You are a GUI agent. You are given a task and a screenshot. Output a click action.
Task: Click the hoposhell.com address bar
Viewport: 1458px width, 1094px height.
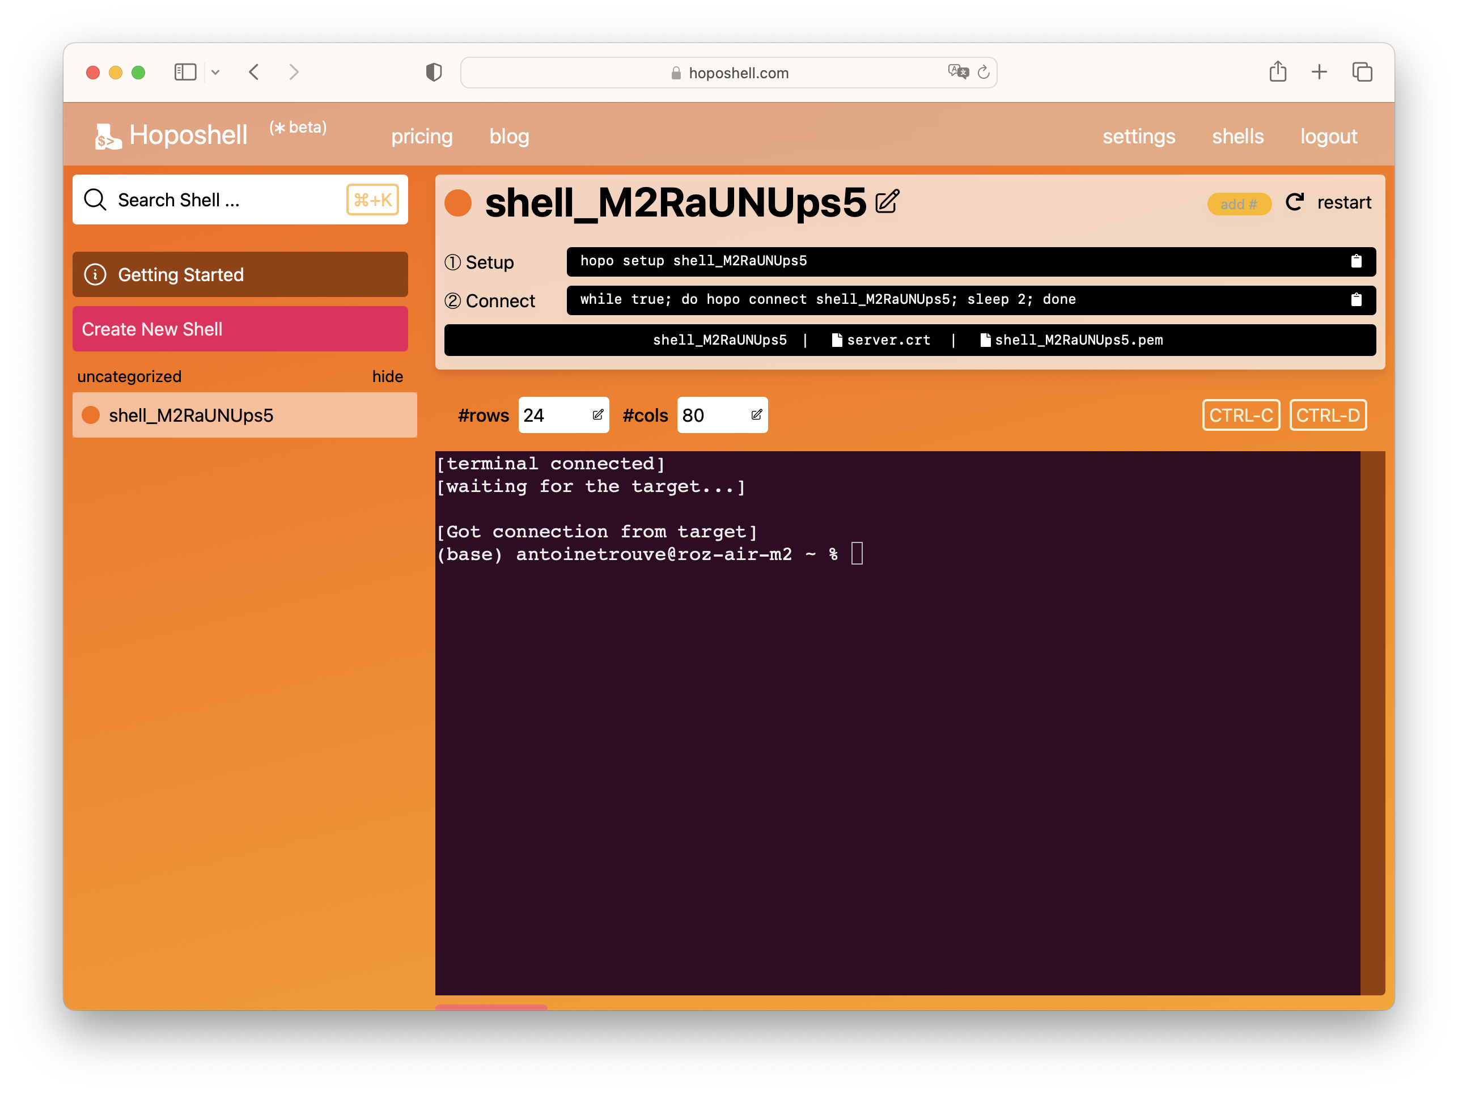click(x=728, y=73)
